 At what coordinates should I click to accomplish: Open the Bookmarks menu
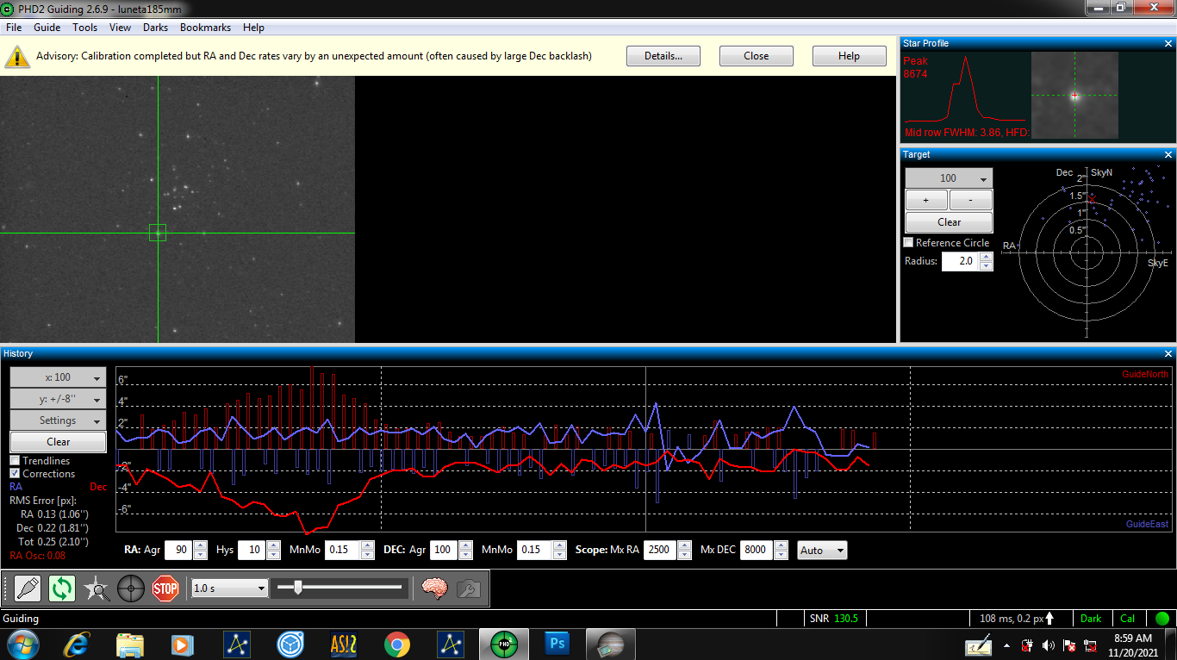[205, 28]
